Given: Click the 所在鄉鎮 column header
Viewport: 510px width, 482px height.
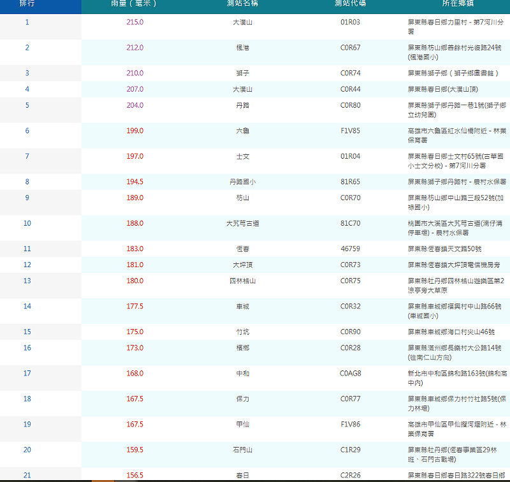Looking at the screenshot, I should click(458, 4).
